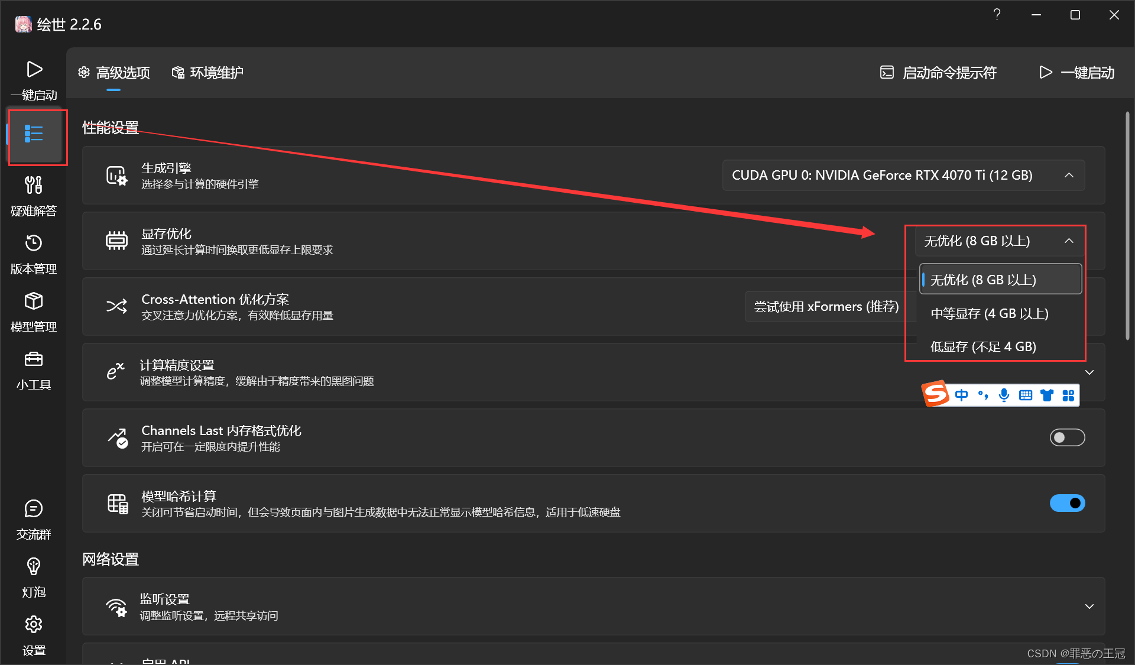Open the 一键启动 sidebar page
Image resolution: width=1135 pixels, height=665 pixels.
pos(34,80)
